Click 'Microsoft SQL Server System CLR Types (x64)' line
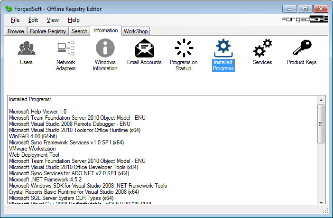 (x=61, y=198)
